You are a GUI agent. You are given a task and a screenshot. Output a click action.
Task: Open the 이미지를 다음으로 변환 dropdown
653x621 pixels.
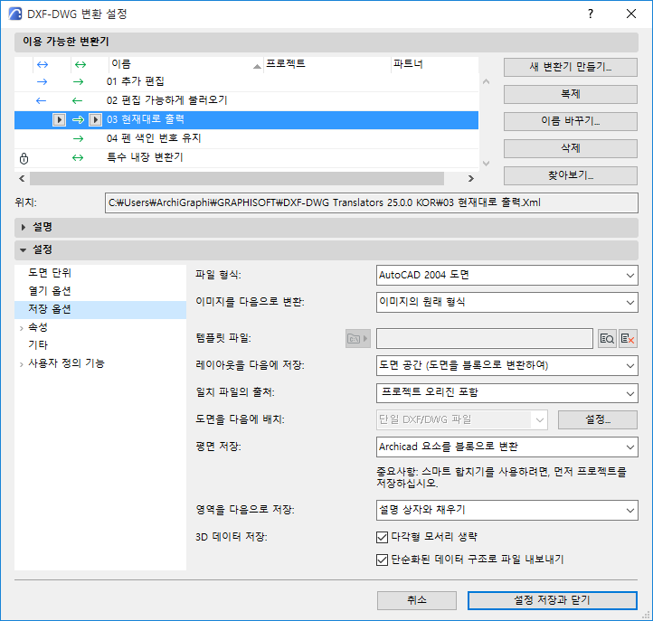(506, 302)
